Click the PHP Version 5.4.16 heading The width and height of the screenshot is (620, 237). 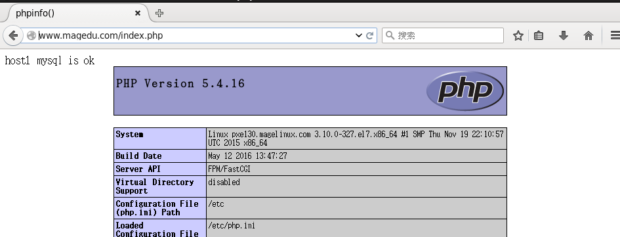tap(180, 83)
